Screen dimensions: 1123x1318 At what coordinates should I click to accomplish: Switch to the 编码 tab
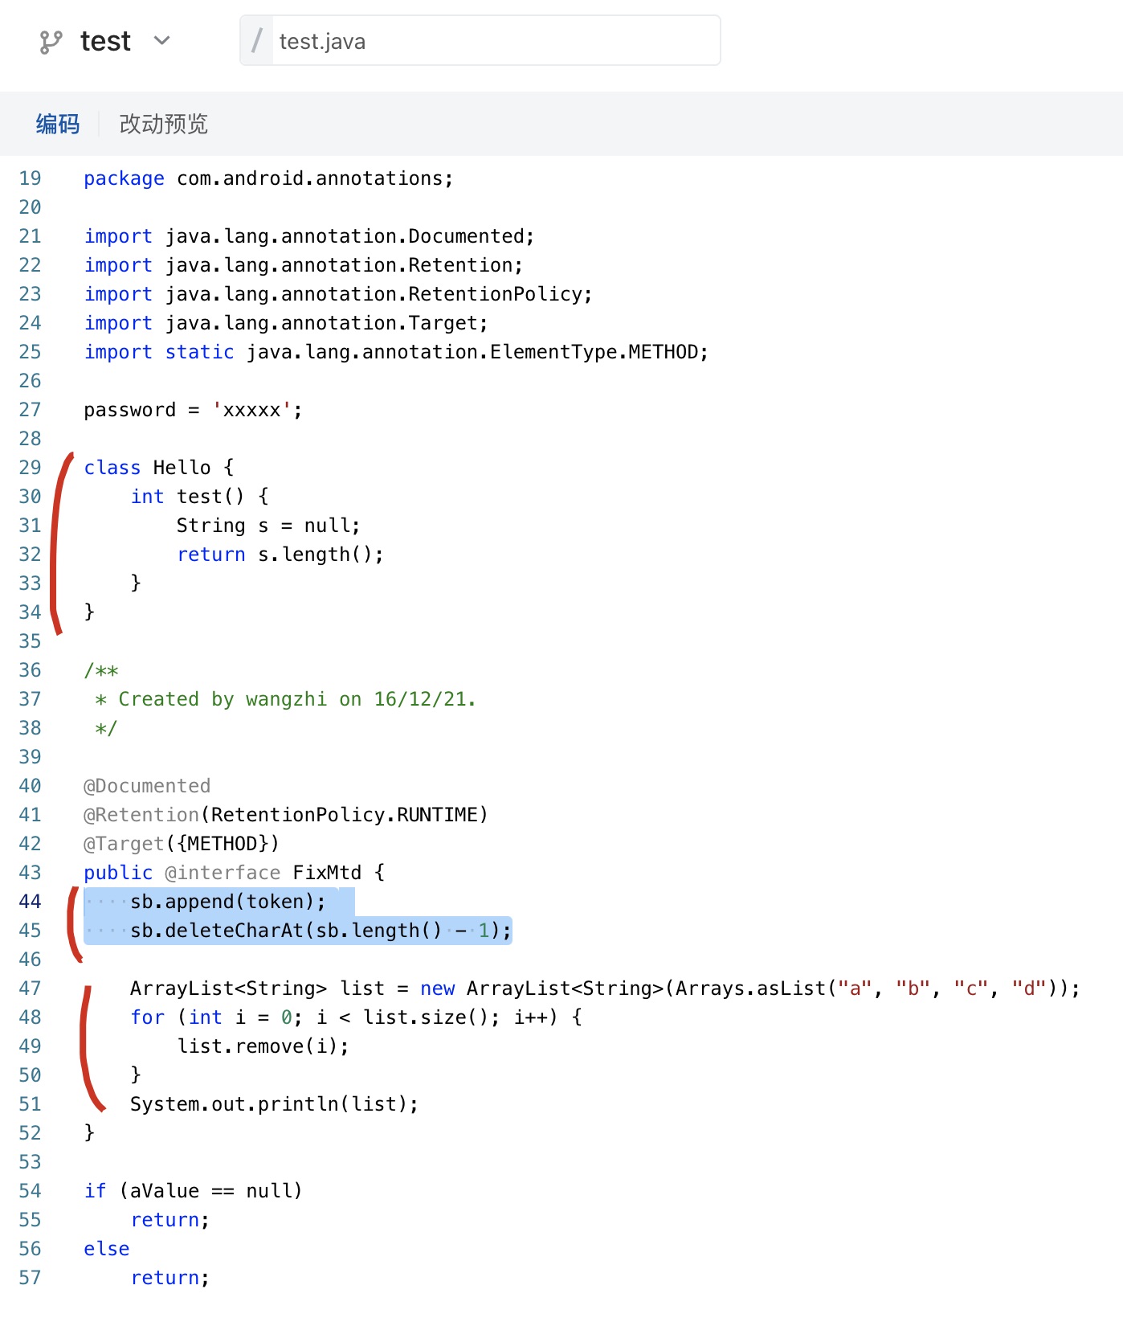click(58, 124)
